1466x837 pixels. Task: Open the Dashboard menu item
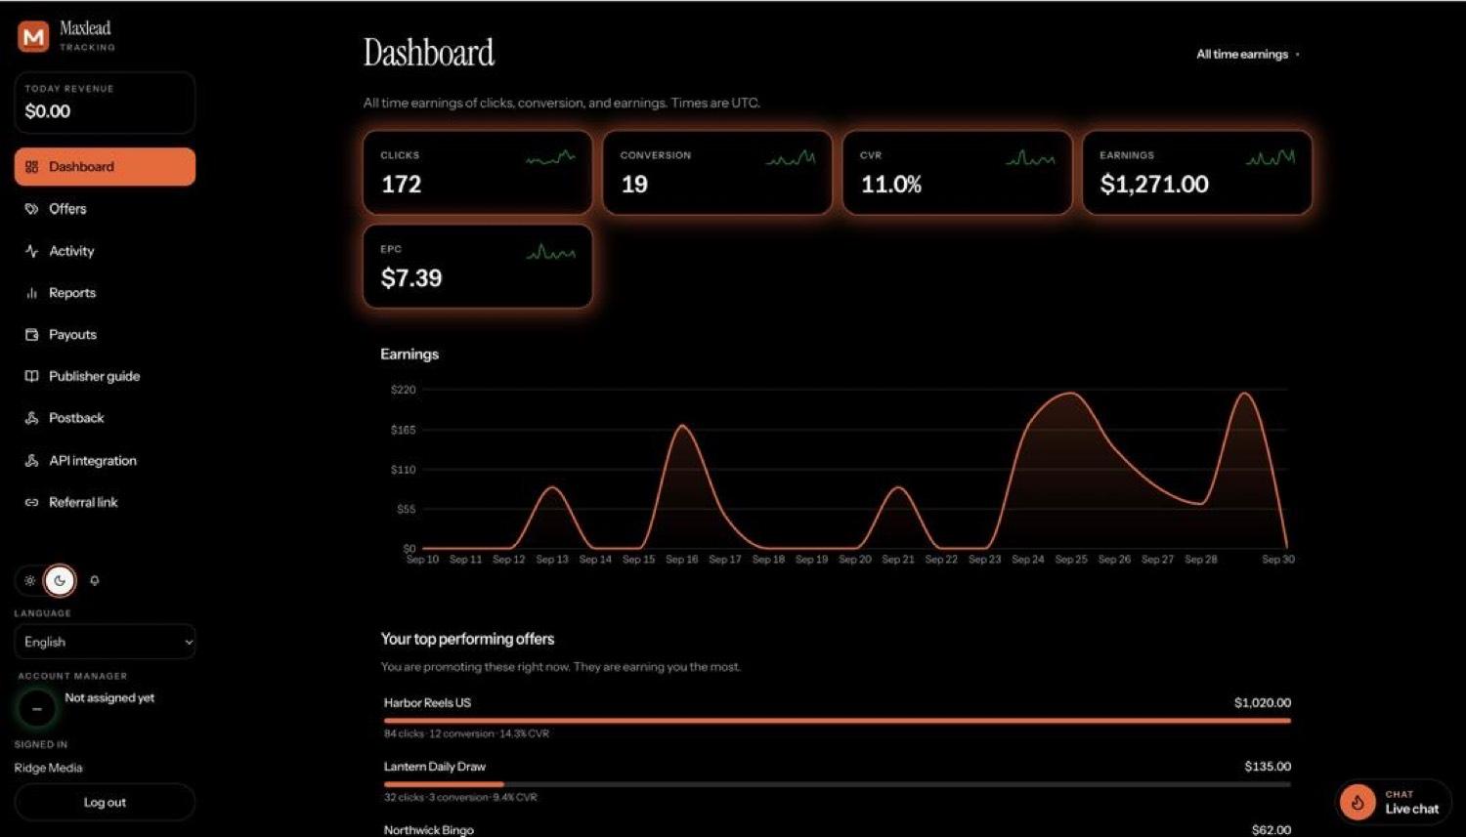click(105, 167)
